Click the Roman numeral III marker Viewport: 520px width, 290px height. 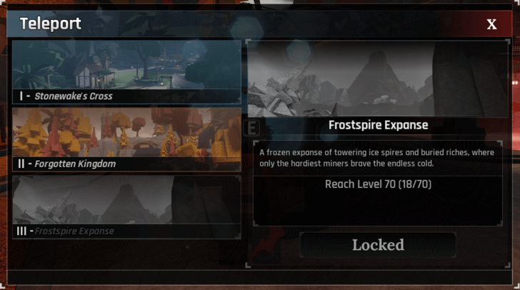point(21,231)
